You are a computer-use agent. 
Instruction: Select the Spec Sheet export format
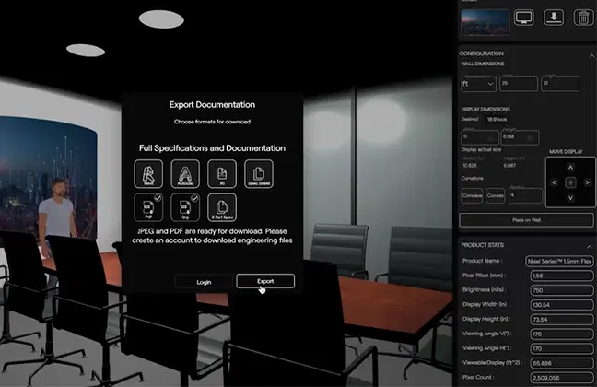pyautogui.click(x=259, y=174)
